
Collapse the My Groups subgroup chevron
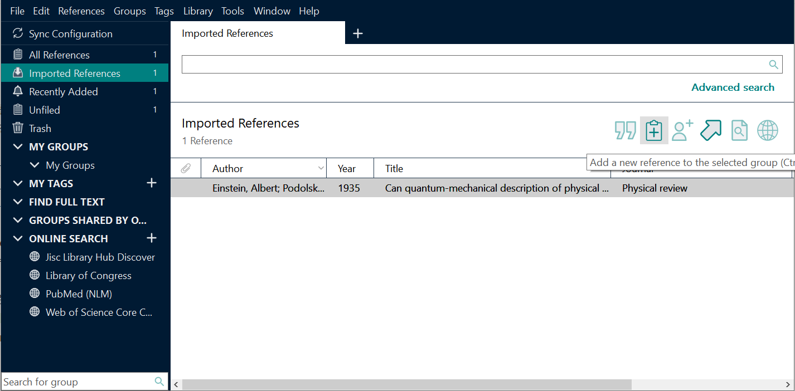[35, 165]
